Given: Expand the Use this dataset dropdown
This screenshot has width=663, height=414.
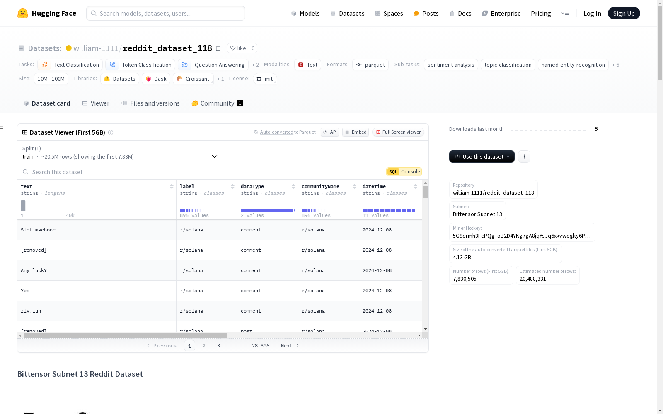Looking at the screenshot, I should point(482,156).
